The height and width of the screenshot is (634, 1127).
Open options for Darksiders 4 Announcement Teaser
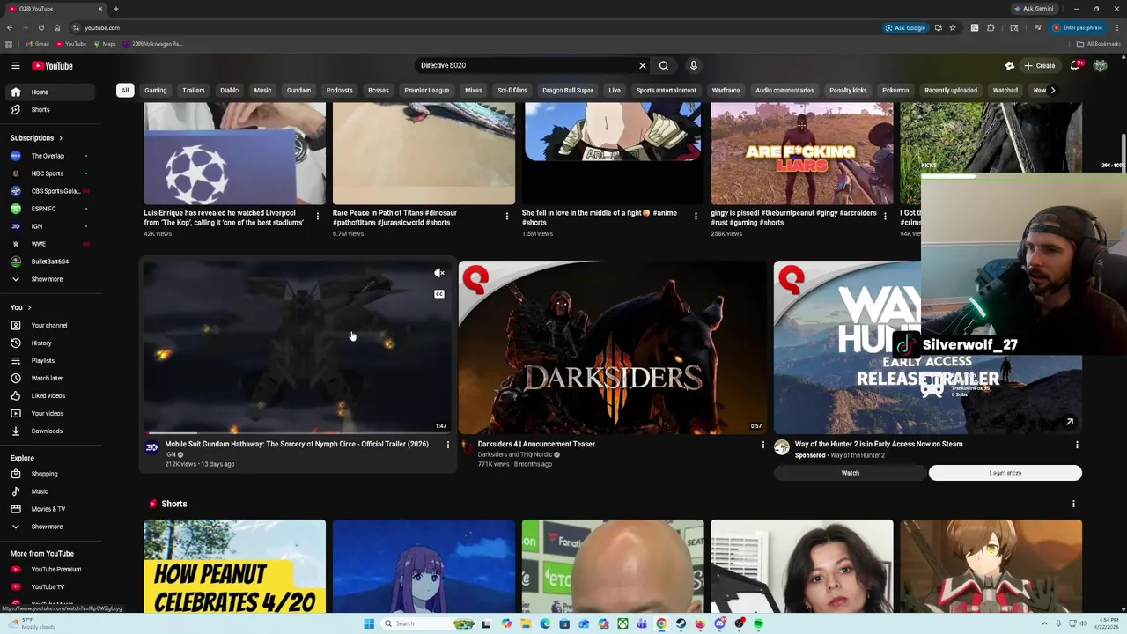[x=762, y=445]
